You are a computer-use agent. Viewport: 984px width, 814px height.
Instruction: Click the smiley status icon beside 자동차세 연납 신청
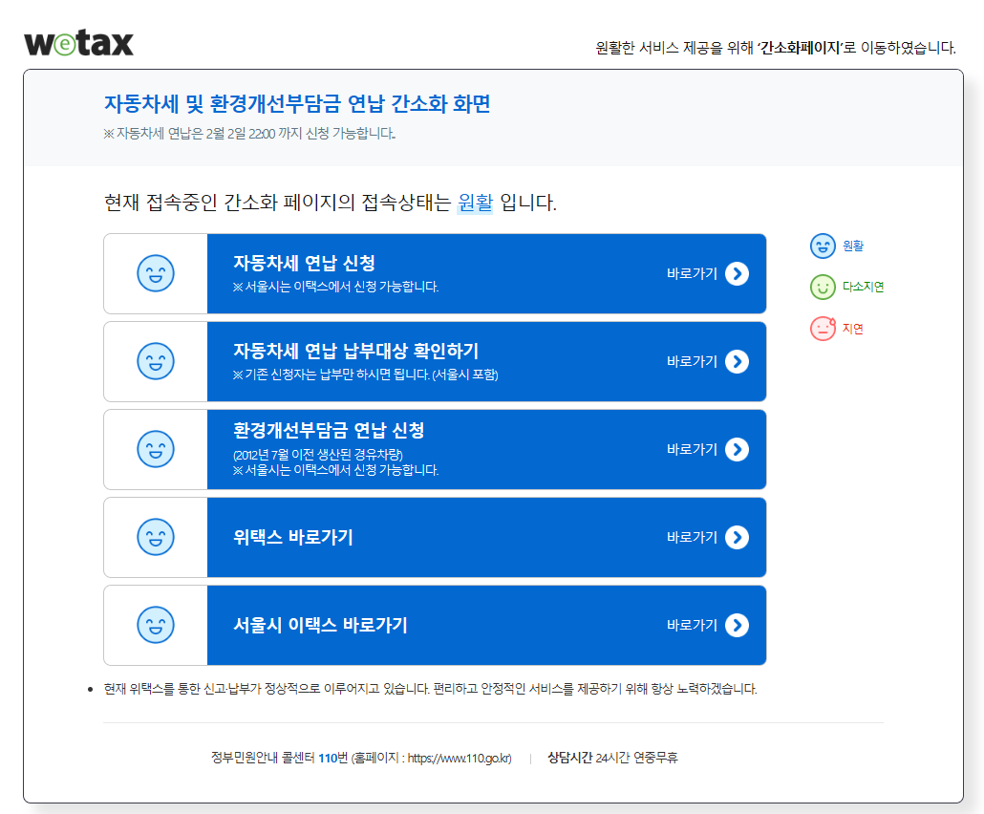[x=156, y=273]
